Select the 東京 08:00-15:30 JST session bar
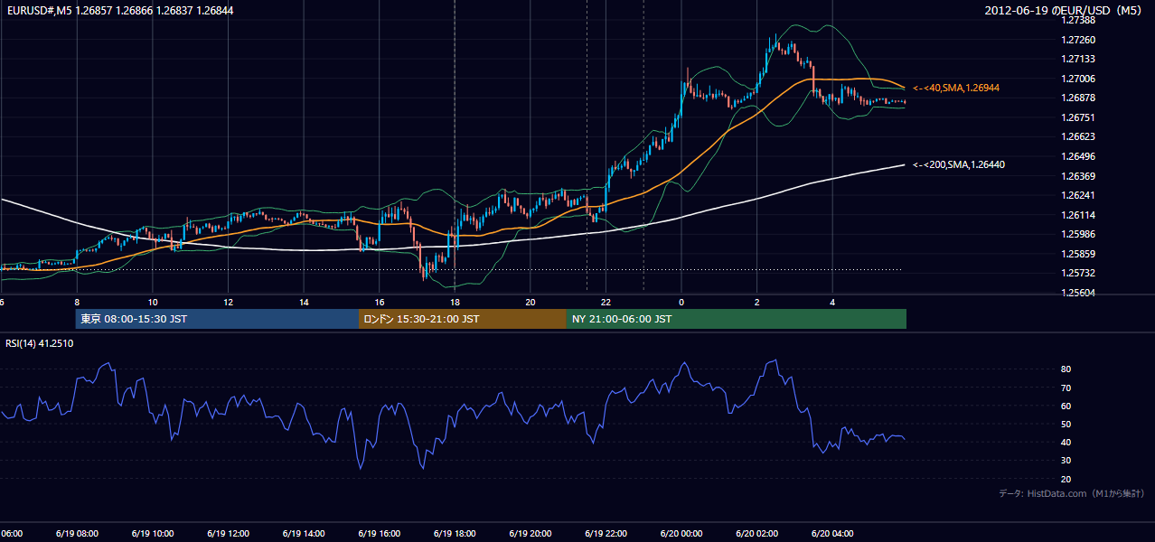The height and width of the screenshot is (542, 1155). pos(217,319)
